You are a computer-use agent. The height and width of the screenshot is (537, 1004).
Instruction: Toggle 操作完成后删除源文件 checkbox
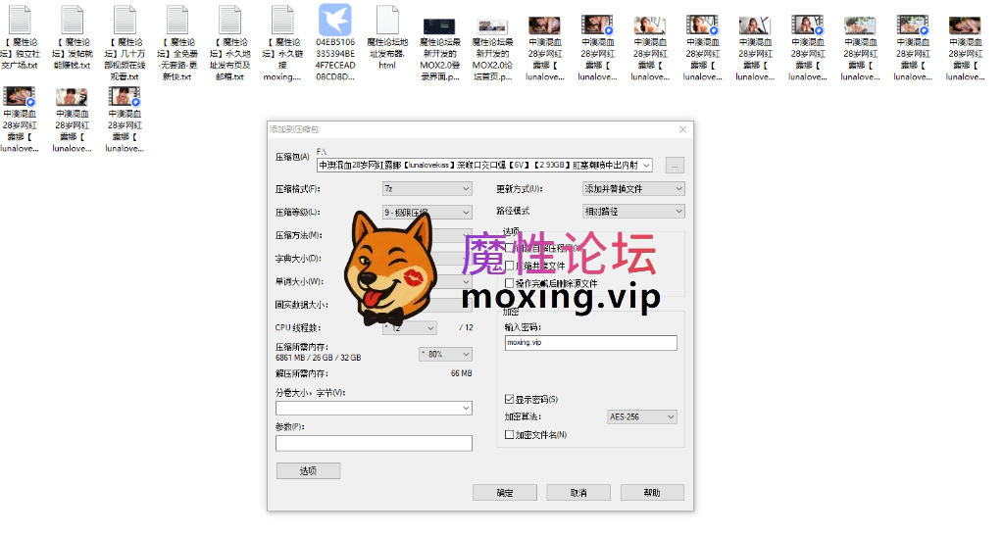tap(510, 283)
